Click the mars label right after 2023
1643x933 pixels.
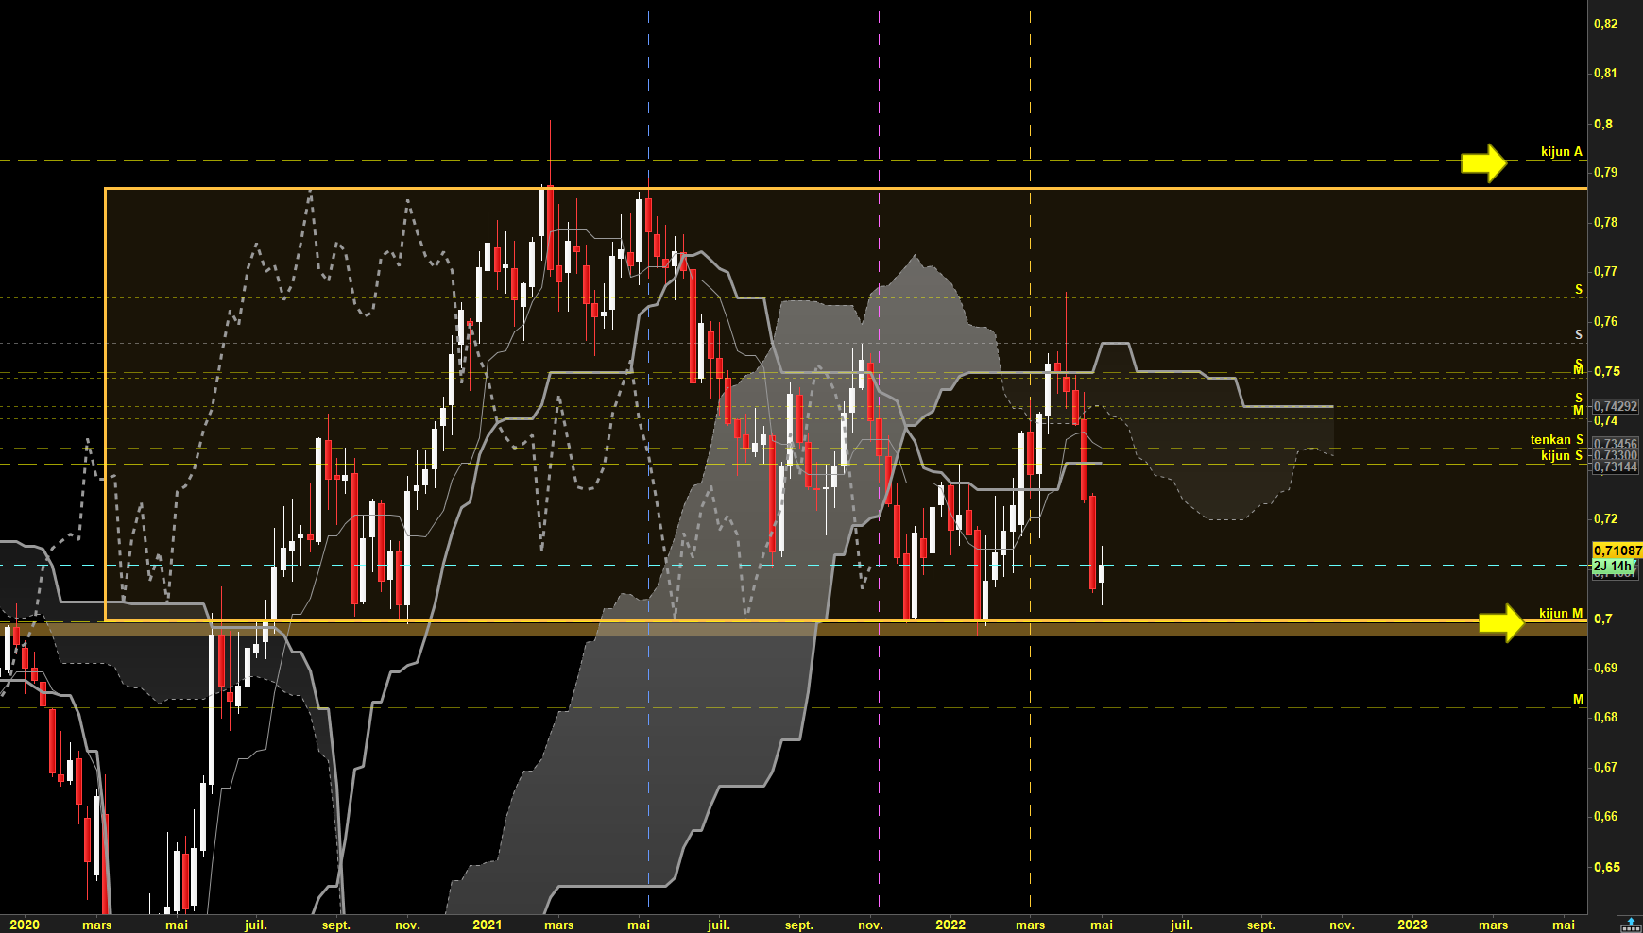click(1494, 925)
